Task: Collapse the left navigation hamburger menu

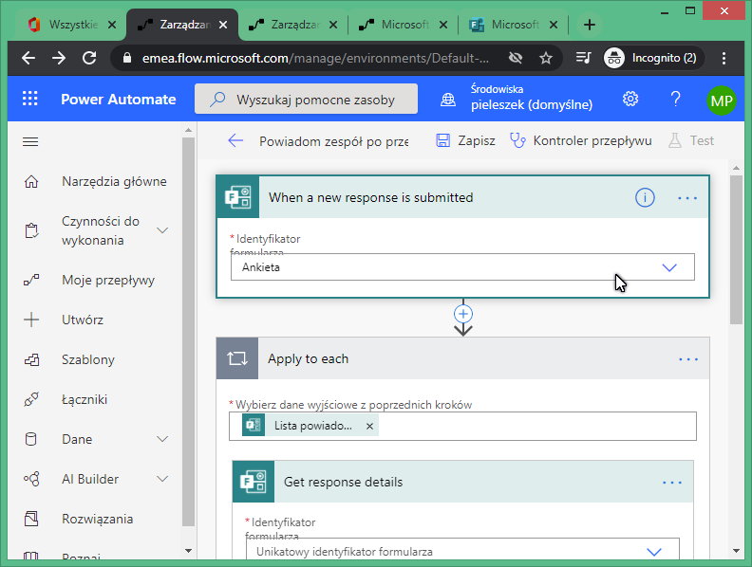Action: (30, 141)
